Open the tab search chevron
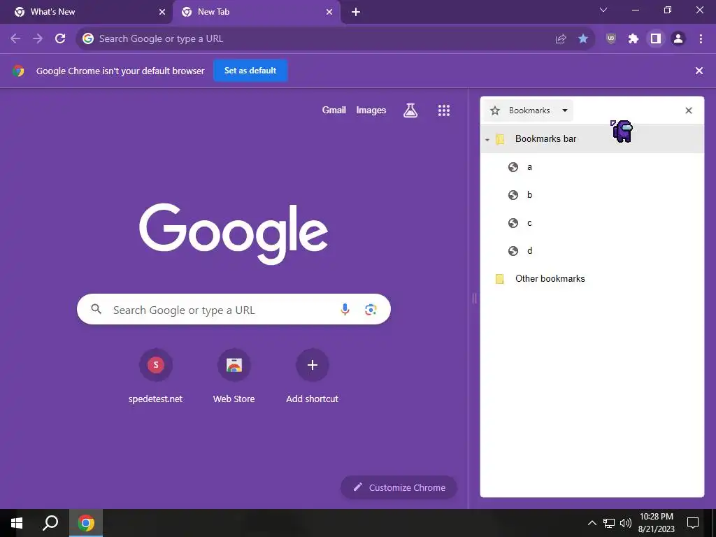The image size is (716, 537). (603, 10)
